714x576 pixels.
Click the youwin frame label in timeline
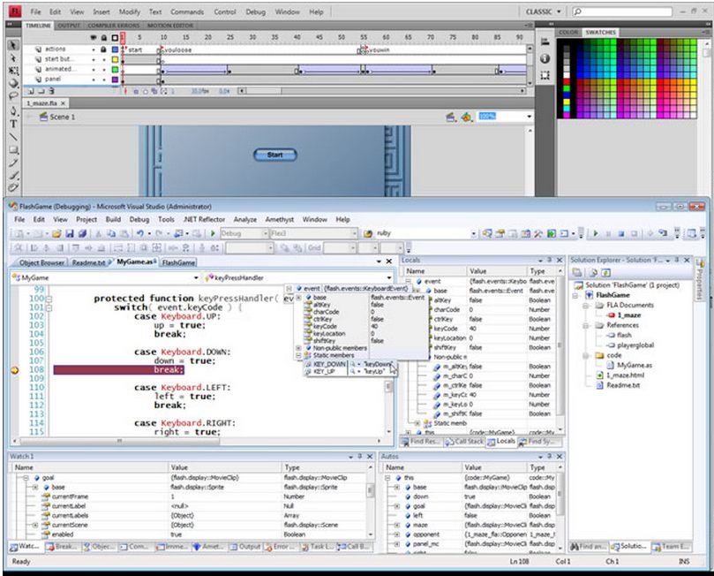[x=379, y=50]
